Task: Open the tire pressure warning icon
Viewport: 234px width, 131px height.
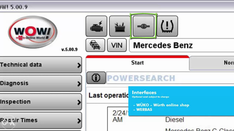Action: pyautogui.click(x=167, y=26)
